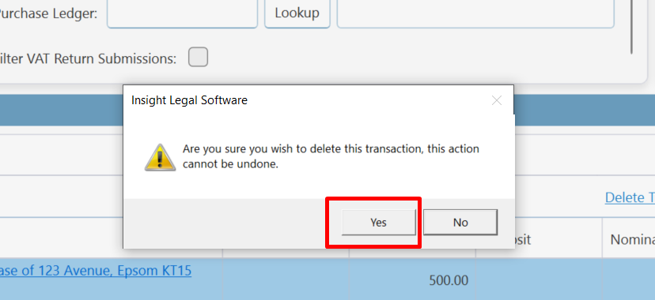
Task: Select the highlighted row's Nominal cell
Action: tap(629, 279)
